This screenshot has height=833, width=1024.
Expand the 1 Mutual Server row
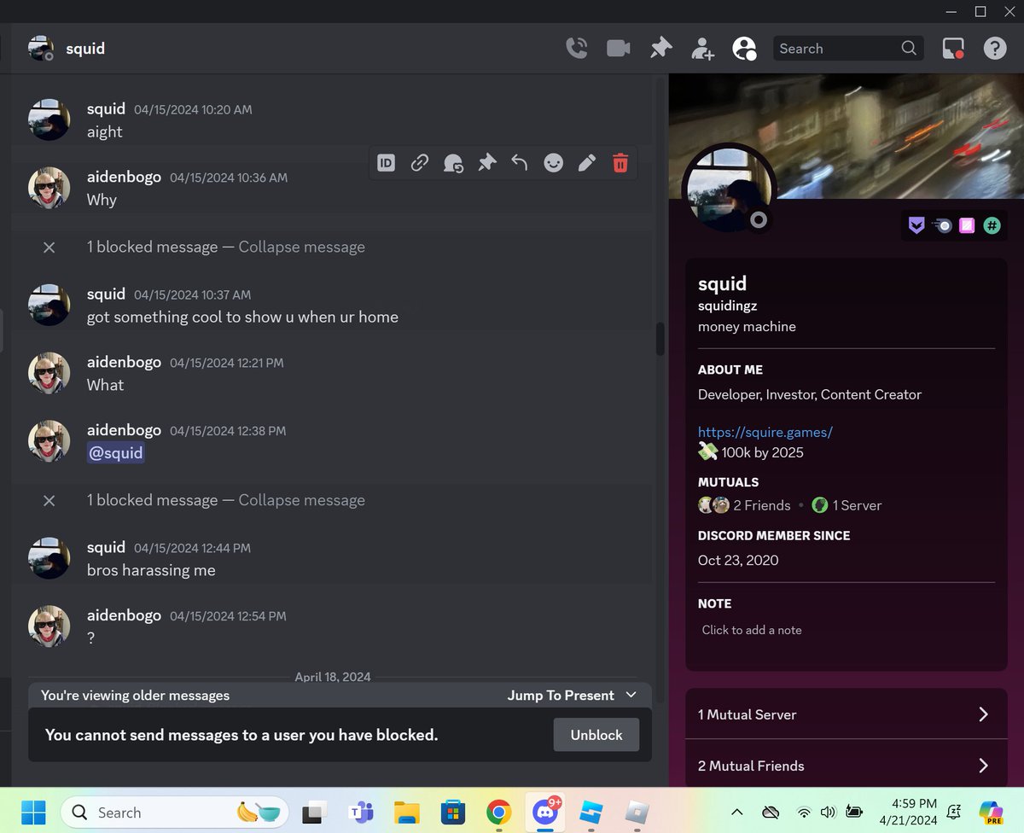click(x=847, y=714)
